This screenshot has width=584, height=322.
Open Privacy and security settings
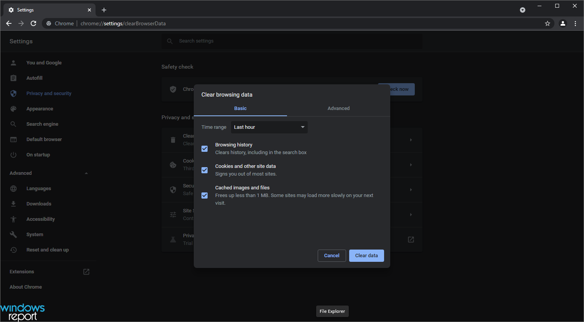(49, 94)
